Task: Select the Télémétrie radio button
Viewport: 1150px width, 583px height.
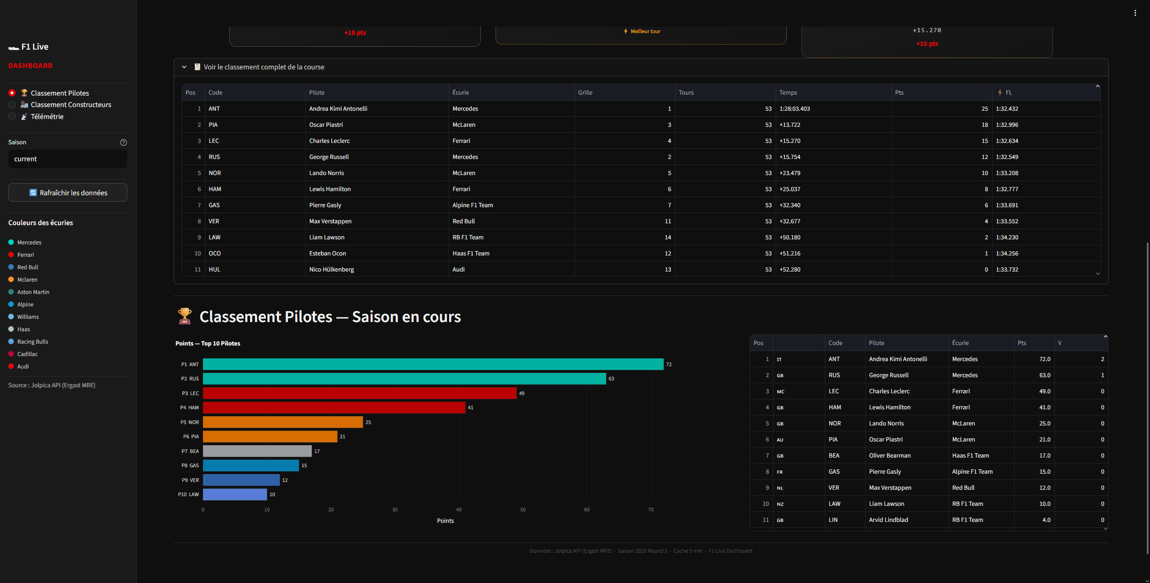Action: [x=12, y=116]
